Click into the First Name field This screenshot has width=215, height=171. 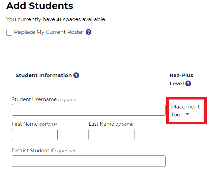[x=35, y=134]
